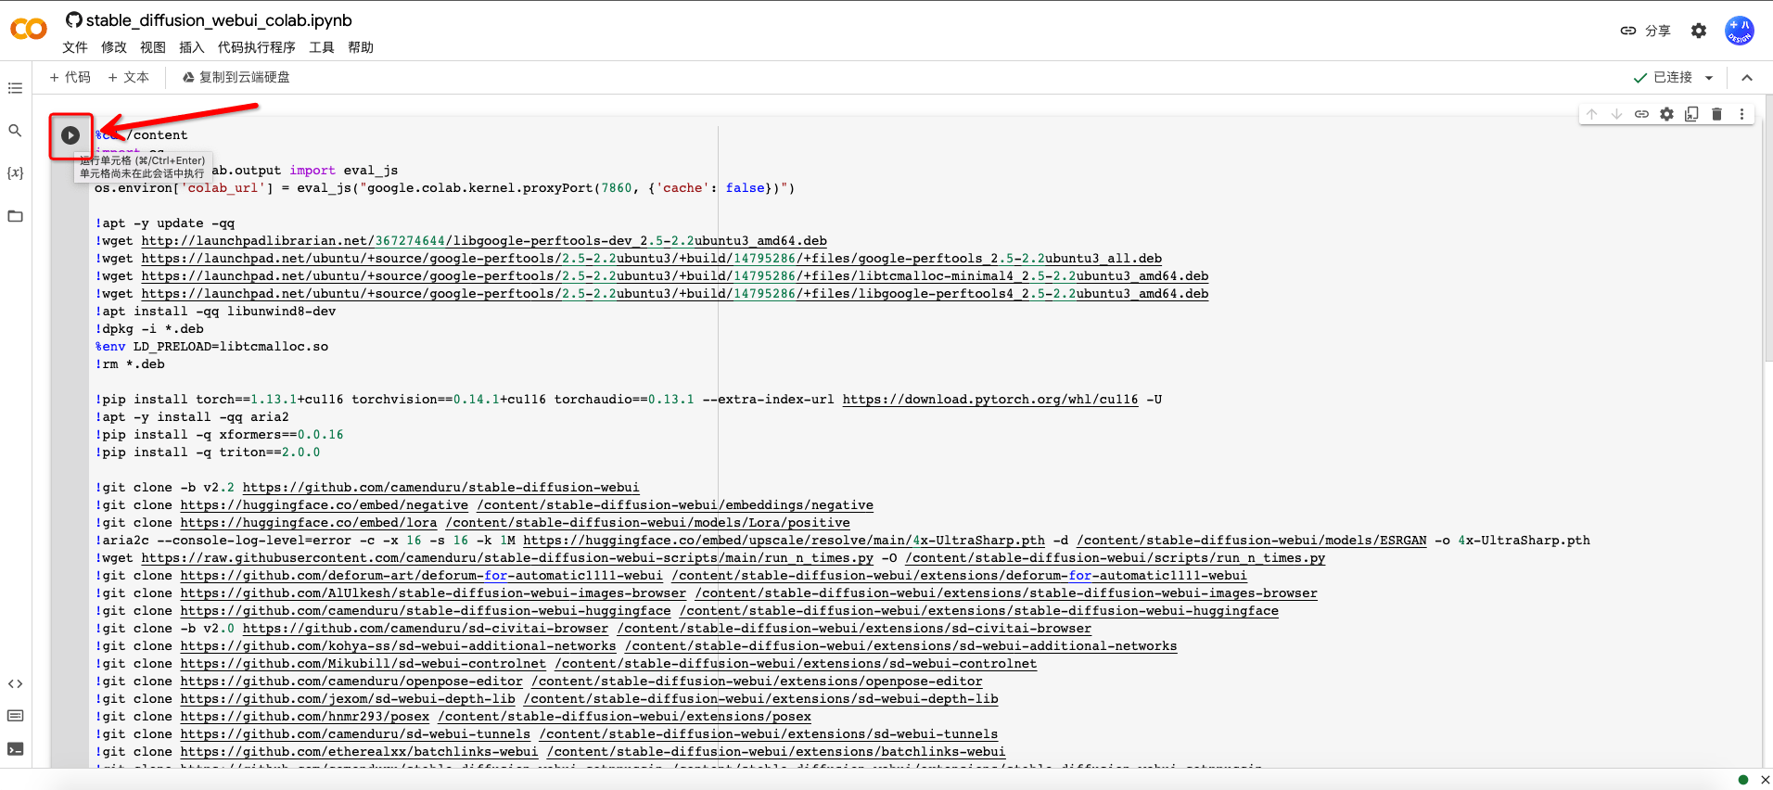
Task: Open the github.com jexom sd-webui-depth-lib link
Action: pos(348,699)
